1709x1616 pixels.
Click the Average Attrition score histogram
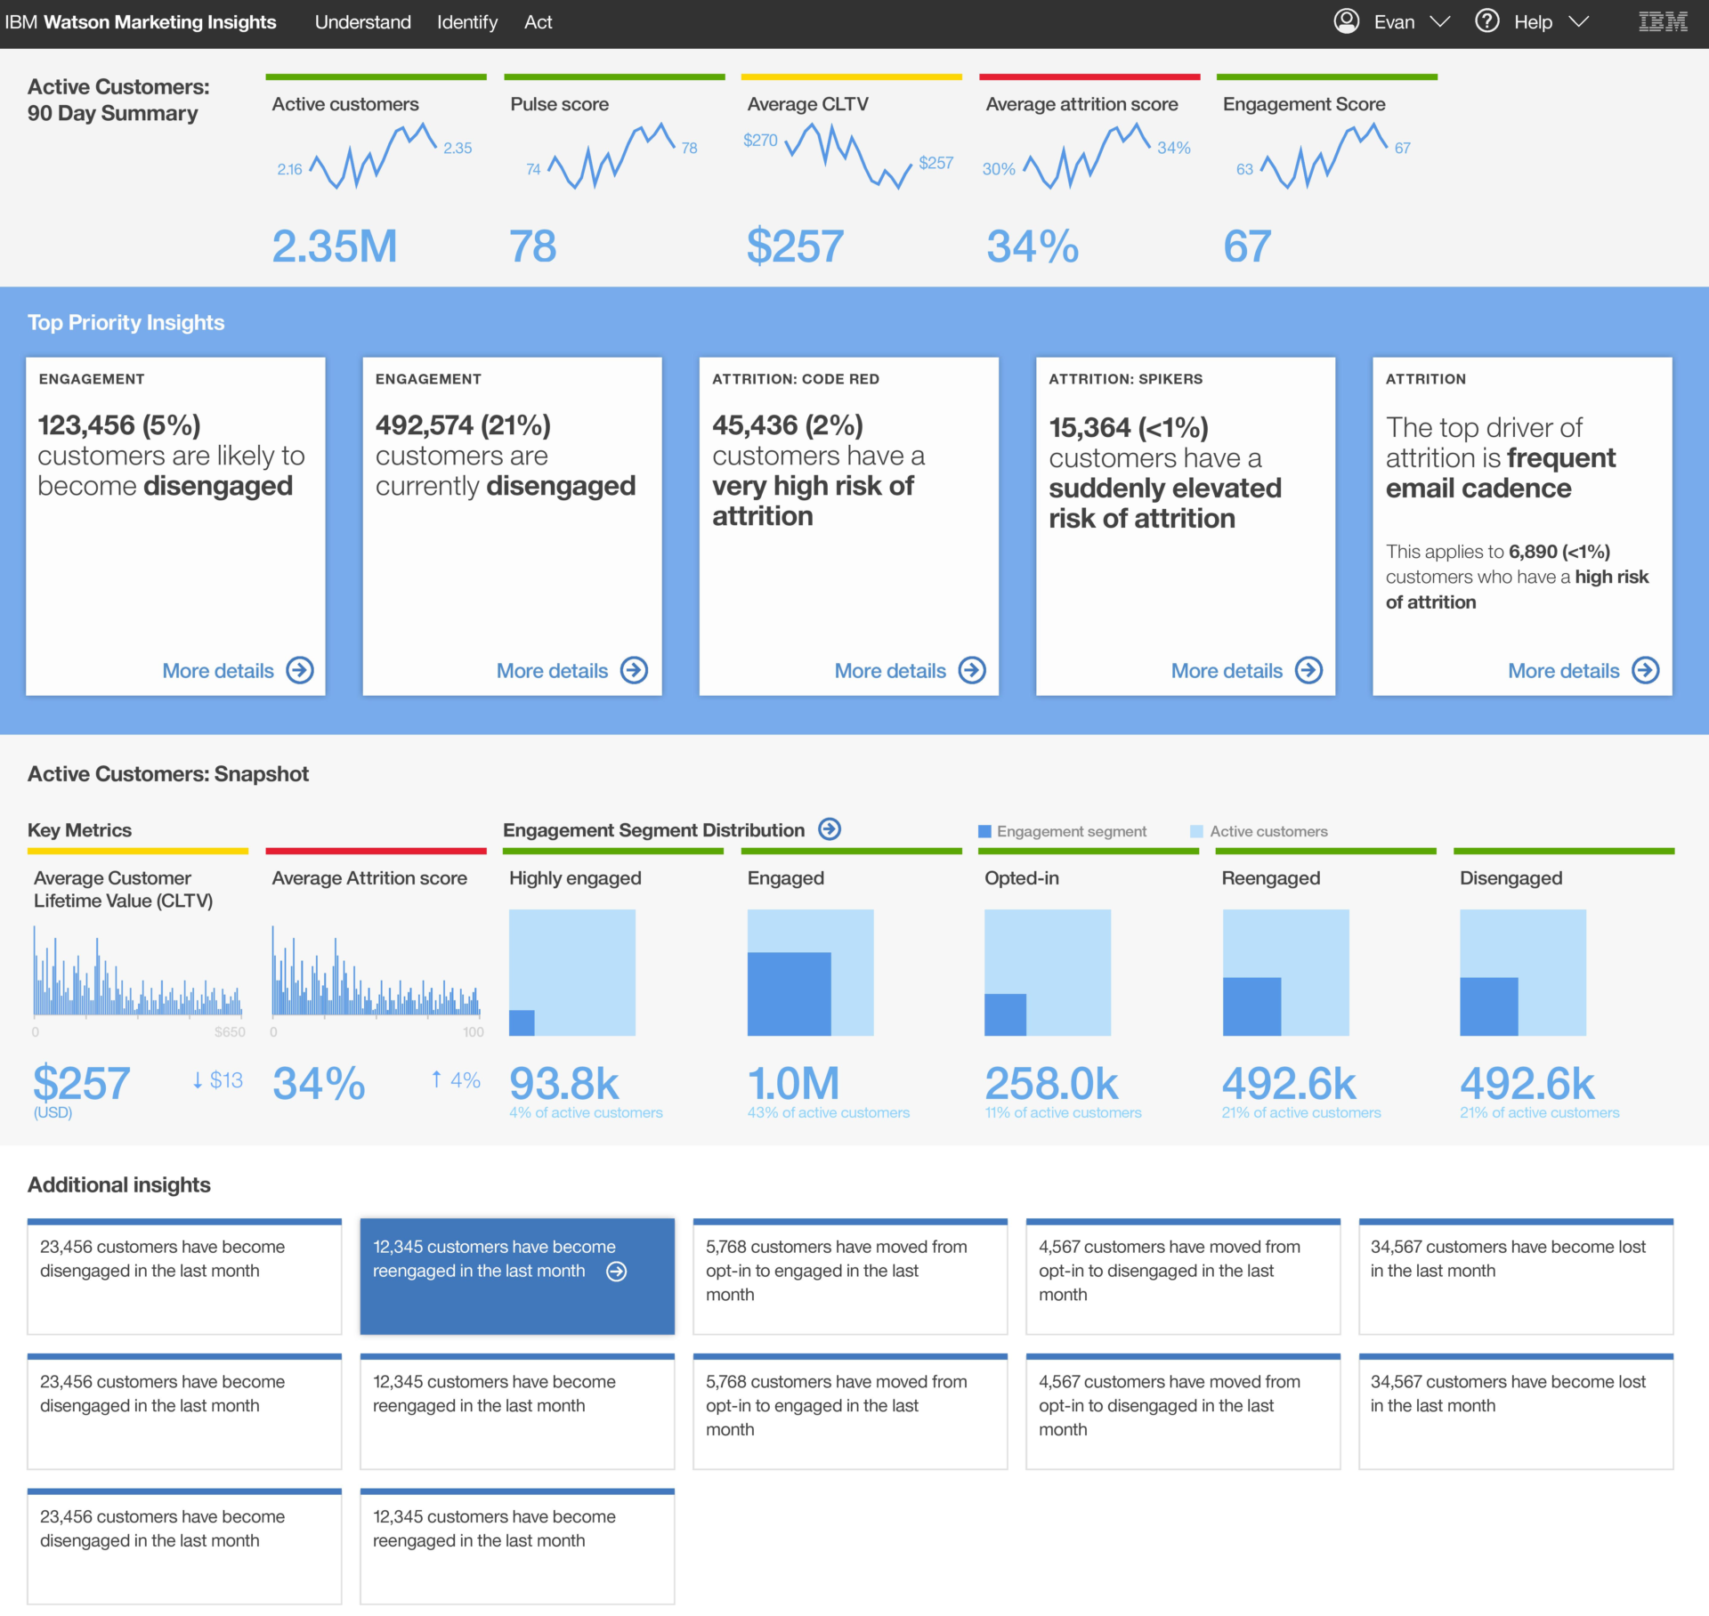pos(376,971)
